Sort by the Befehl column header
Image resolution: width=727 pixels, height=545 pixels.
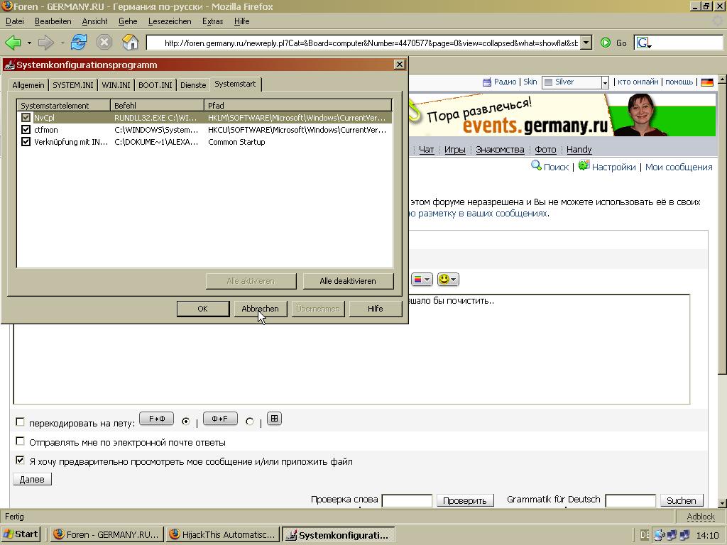point(157,105)
